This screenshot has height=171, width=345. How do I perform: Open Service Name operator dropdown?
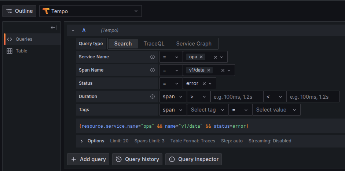pyautogui.click(x=171, y=57)
